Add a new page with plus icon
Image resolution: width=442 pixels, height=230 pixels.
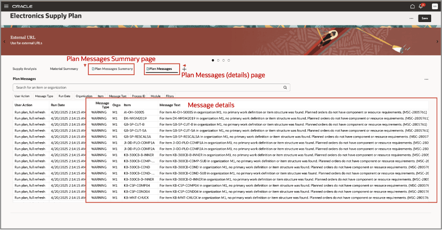[x=184, y=69]
